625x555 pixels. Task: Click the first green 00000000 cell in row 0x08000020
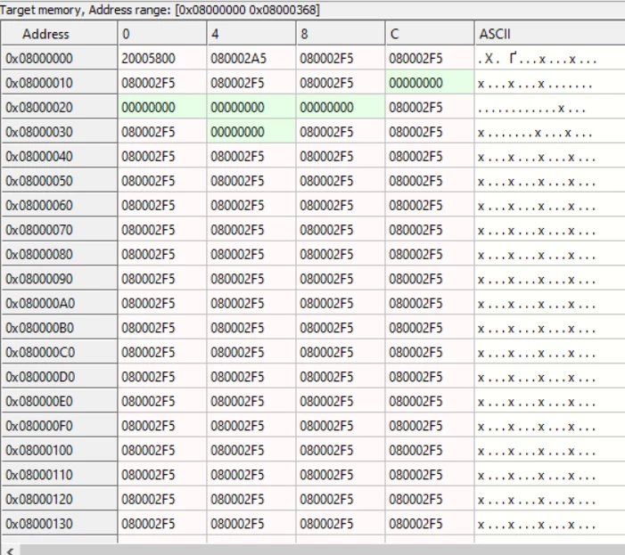pyautogui.click(x=162, y=108)
